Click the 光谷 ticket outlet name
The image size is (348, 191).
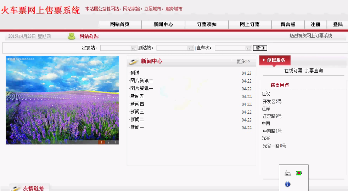(x=266, y=138)
